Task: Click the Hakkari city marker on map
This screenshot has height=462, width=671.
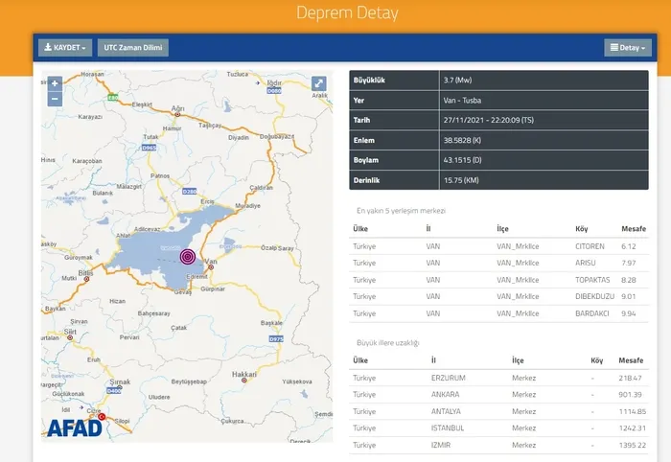Action: 243,380
